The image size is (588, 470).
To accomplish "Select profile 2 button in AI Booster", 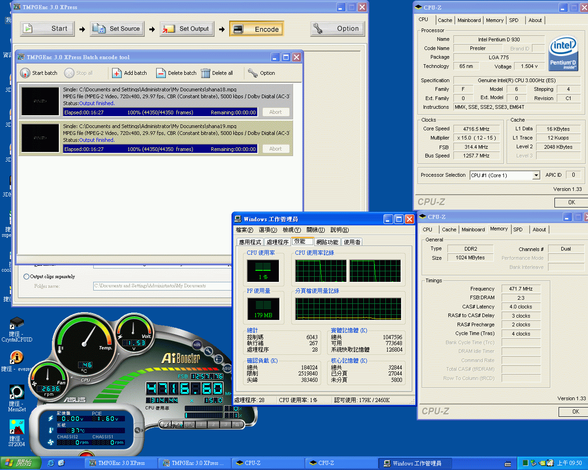I will pyautogui.click(x=213, y=425).
